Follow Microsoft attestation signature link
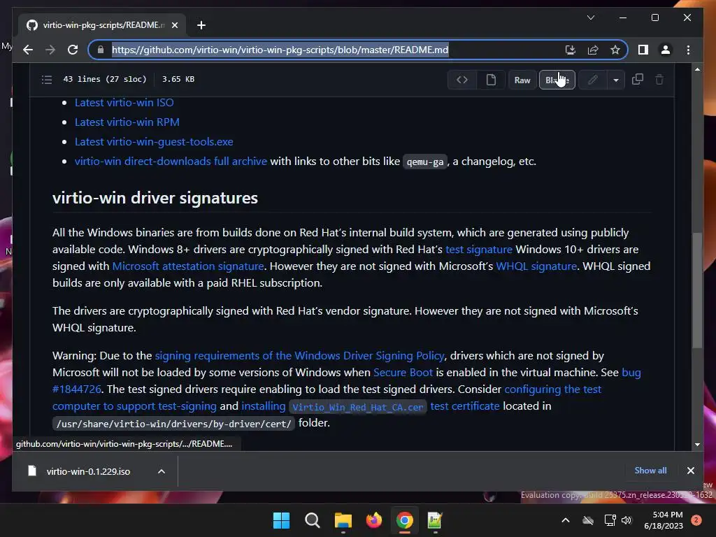 tap(188, 266)
